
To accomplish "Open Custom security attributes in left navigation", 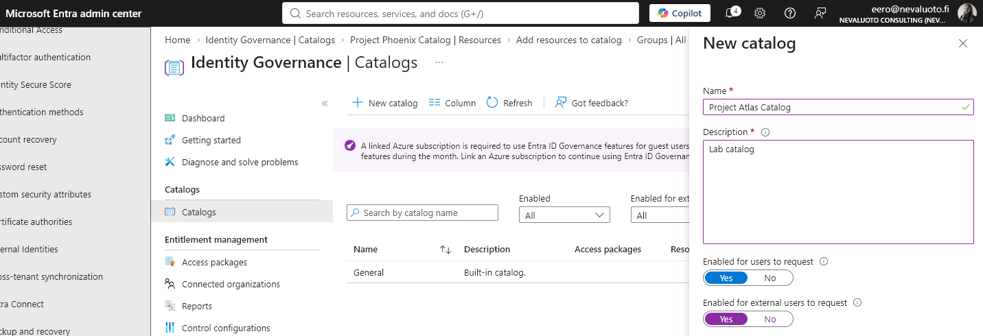I will pyautogui.click(x=45, y=194).
